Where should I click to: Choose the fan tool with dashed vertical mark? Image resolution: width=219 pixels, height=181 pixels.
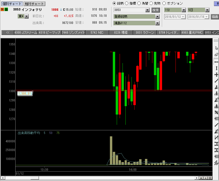pos(216,100)
